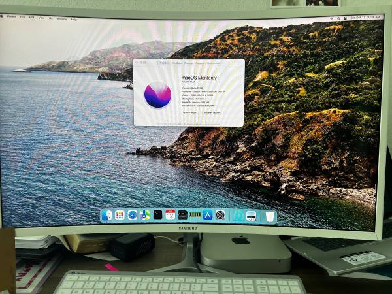Open Calendar icon showing 12
Screen dimensions: 392x294
(170, 215)
